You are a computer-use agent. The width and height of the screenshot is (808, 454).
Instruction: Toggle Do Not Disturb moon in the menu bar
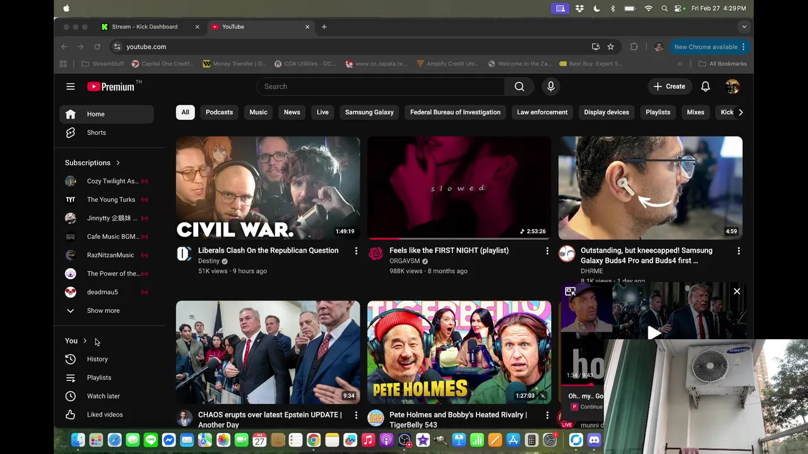click(597, 8)
